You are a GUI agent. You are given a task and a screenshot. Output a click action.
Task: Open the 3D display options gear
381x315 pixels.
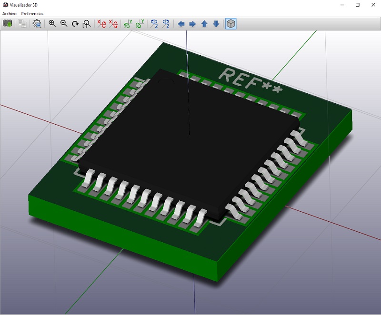pyautogui.click(x=37, y=24)
